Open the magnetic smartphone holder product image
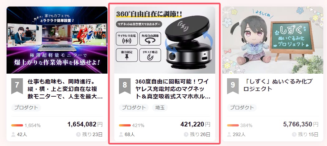 (165, 40)
